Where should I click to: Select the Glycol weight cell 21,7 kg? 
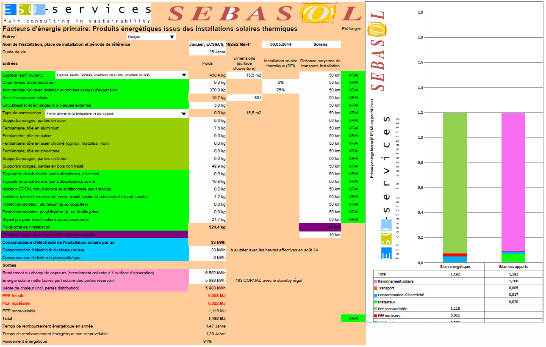click(208, 220)
